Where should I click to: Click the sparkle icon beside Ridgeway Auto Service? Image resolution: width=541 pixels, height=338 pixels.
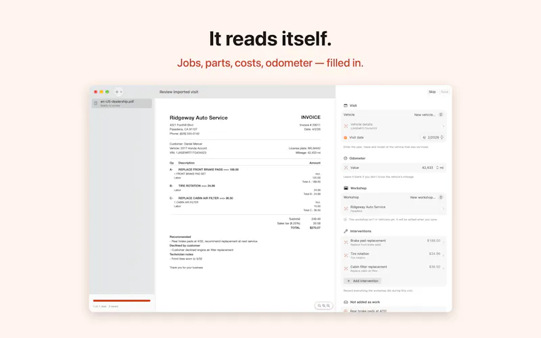pos(346,209)
